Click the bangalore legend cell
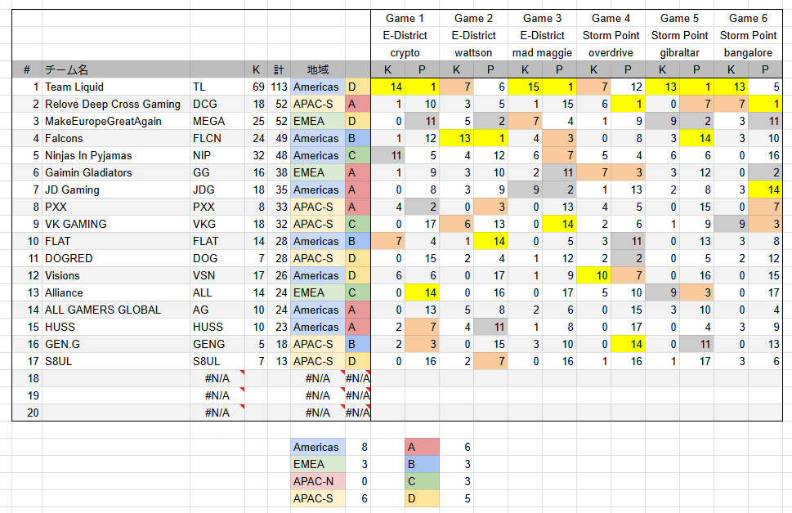Viewport: 792px width, 513px height. (x=748, y=52)
